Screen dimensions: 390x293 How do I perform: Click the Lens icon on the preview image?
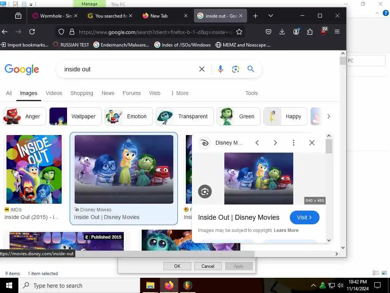[205, 192]
